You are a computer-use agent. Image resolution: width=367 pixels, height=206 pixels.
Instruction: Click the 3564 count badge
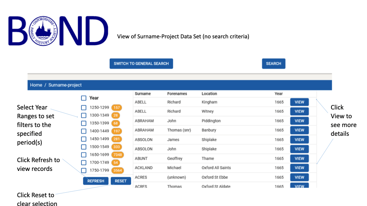[x=117, y=171]
